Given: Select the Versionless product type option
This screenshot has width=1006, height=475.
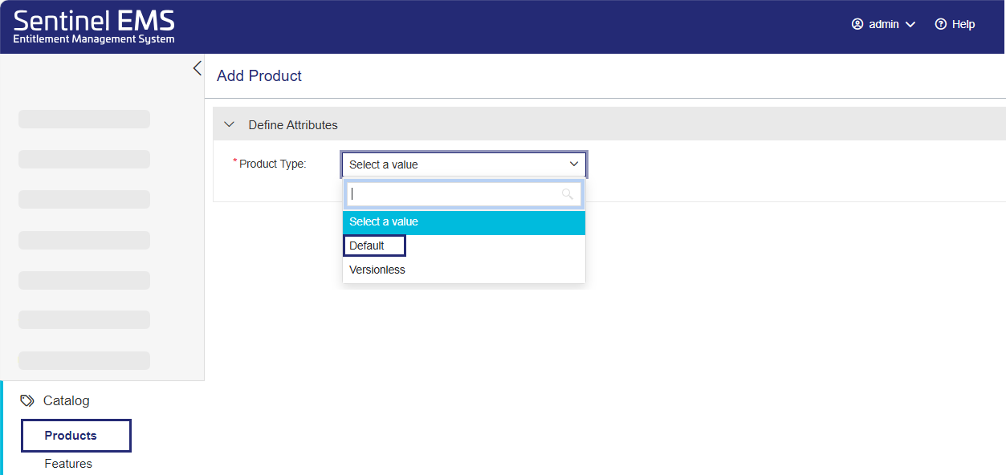Looking at the screenshot, I should coord(377,270).
